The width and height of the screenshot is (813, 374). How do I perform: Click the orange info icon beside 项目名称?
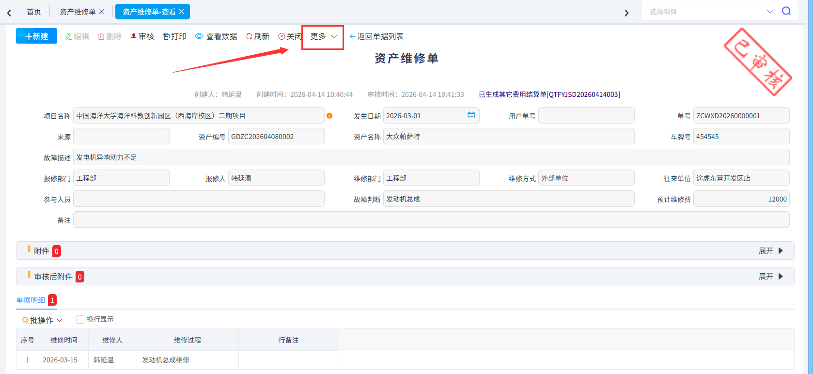click(x=329, y=116)
